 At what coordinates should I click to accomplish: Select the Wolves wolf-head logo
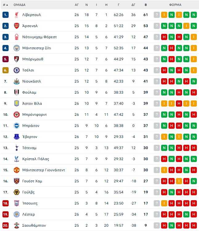coord(17,192)
